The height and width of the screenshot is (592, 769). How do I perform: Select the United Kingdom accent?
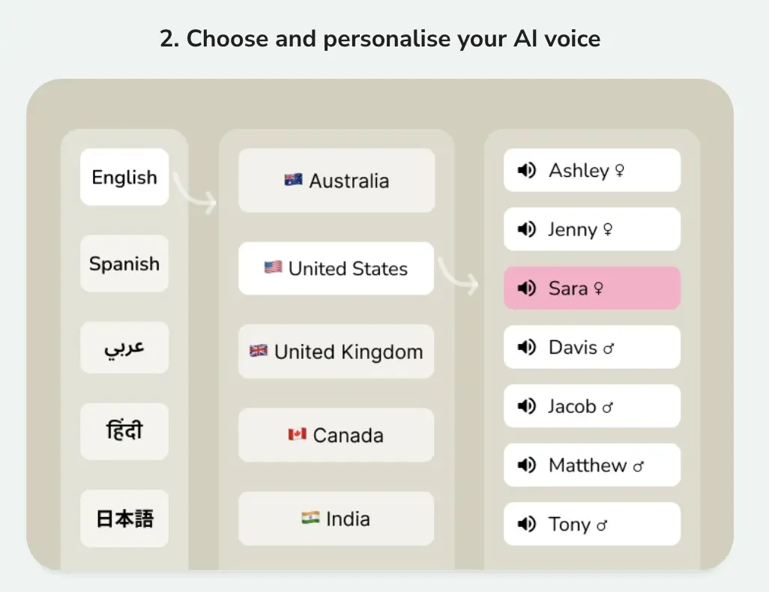337,351
